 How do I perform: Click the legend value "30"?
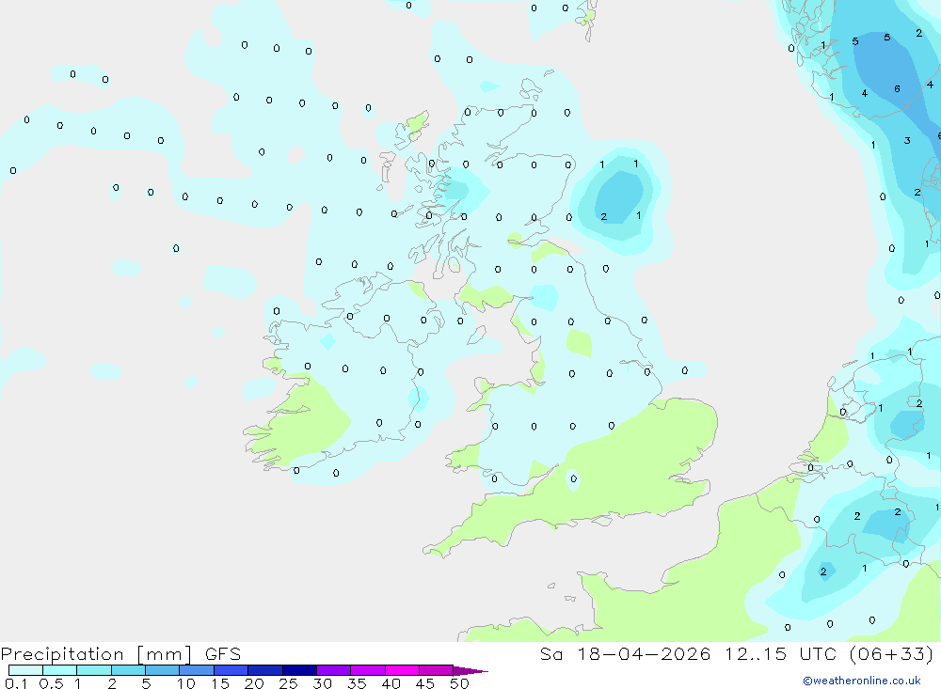322,683
